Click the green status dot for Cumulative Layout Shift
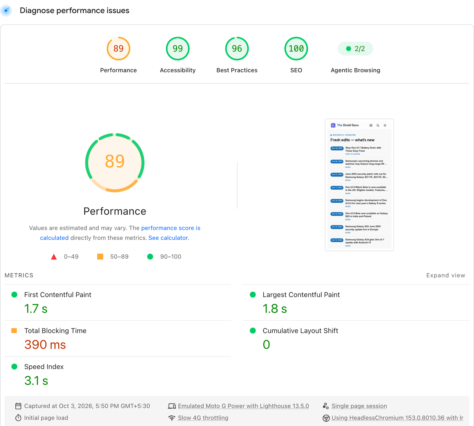 pos(253,330)
